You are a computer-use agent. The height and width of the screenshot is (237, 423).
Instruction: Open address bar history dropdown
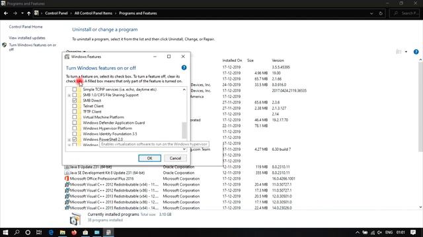(x=371, y=13)
